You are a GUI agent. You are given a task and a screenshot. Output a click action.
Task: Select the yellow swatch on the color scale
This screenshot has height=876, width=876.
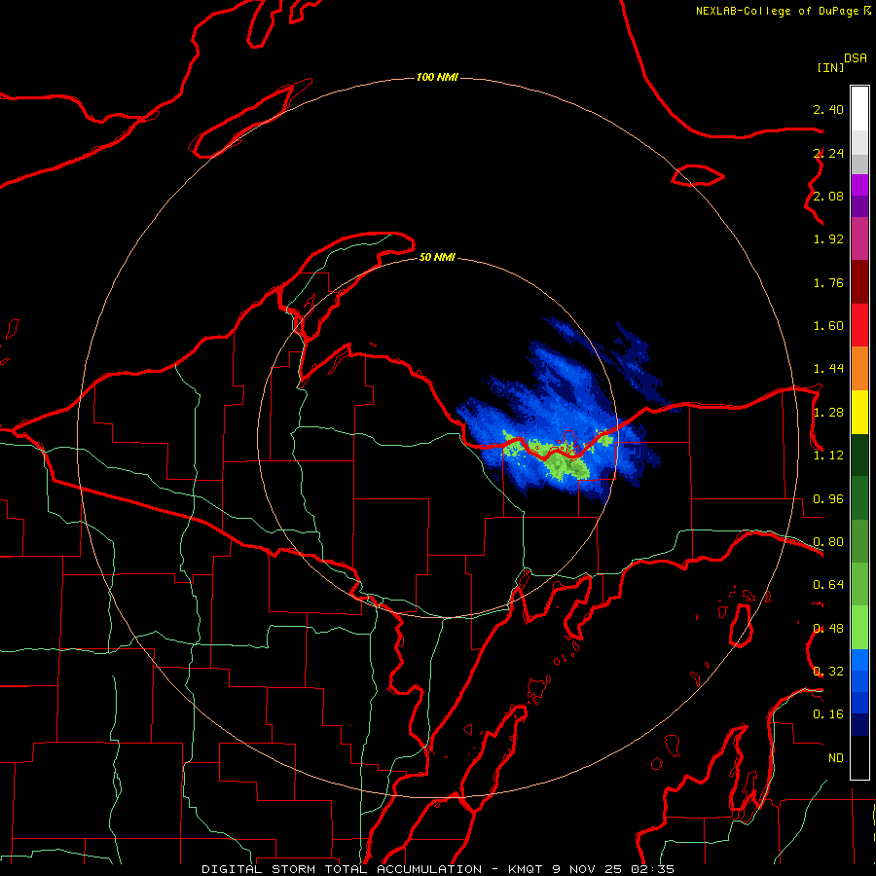pyautogui.click(x=859, y=412)
